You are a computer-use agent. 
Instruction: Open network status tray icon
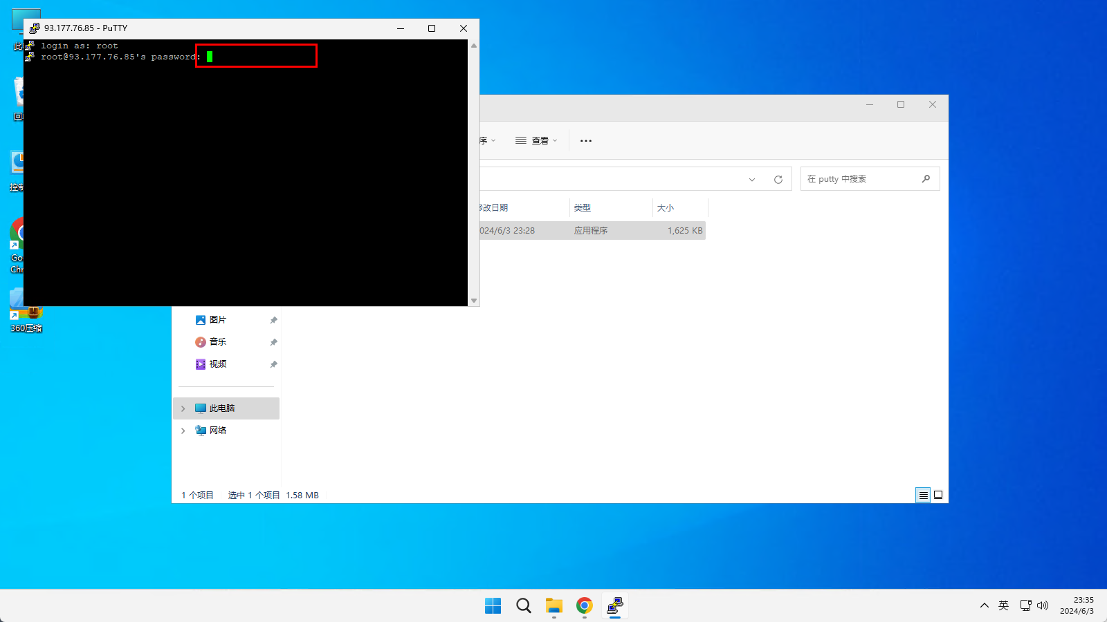(x=1025, y=605)
